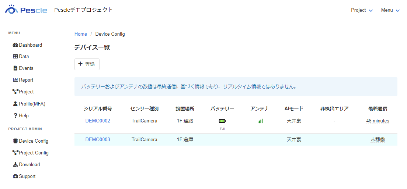Click the 未稼働 status text
Image resolution: width=407 pixels, height=189 pixels.
point(378,140)
